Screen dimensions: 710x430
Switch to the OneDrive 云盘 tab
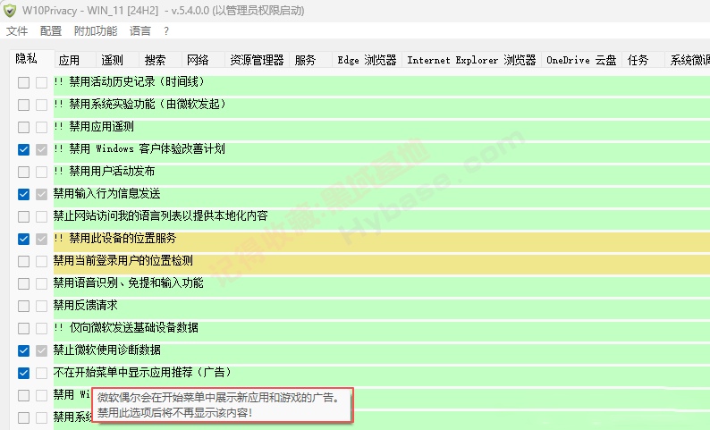[x=581, y=60]
